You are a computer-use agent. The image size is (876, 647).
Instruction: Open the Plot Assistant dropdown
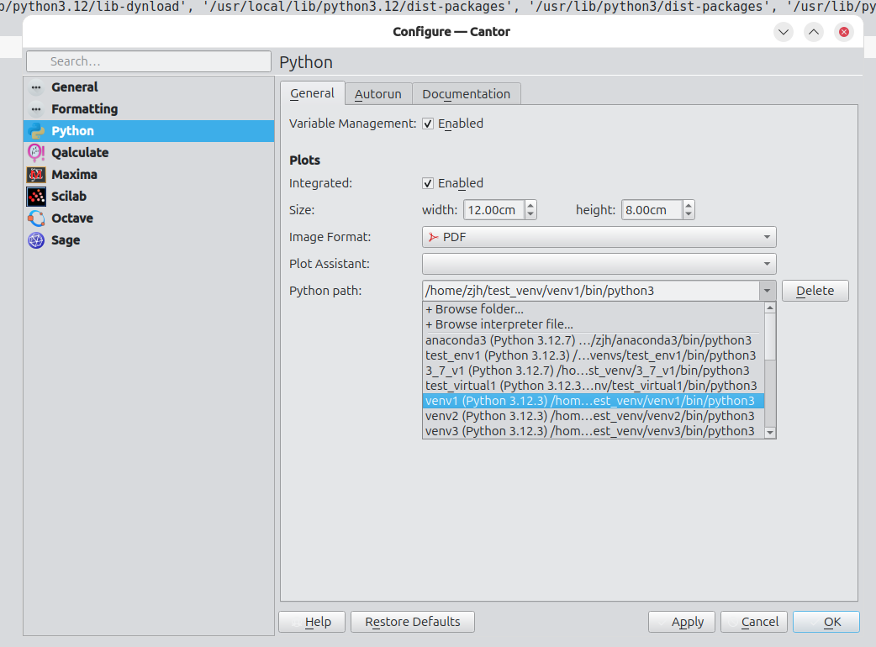coord(599,264)
